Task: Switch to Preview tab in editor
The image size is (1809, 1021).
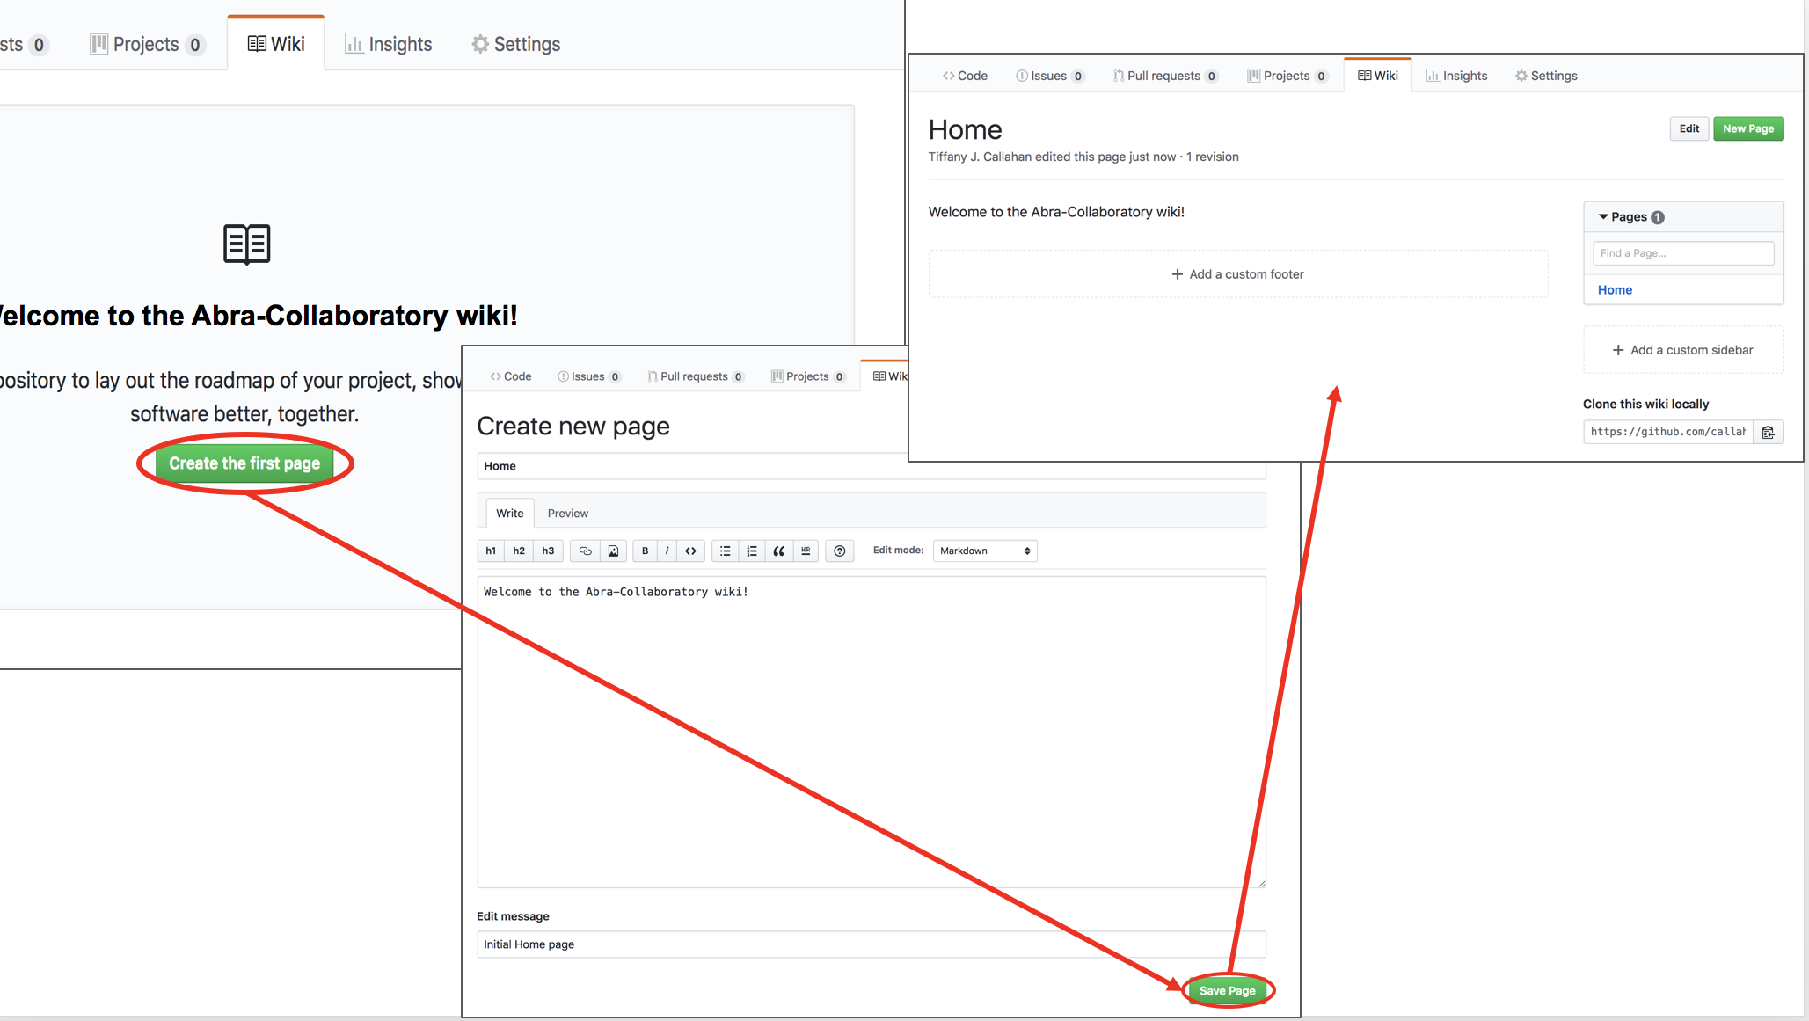Action: coord(568,513)
